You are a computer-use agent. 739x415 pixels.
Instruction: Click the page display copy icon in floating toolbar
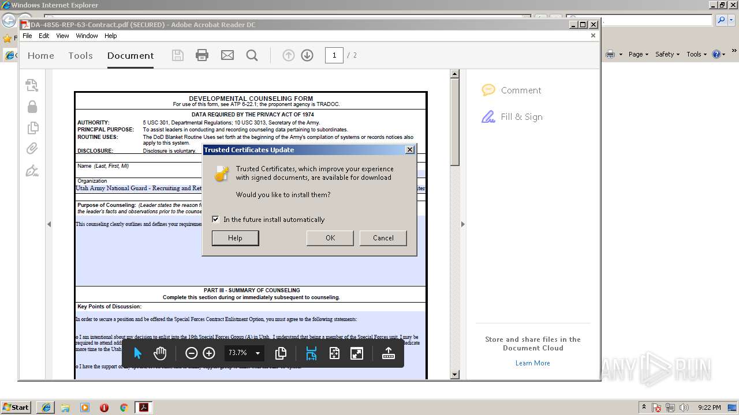click(281, 353)
